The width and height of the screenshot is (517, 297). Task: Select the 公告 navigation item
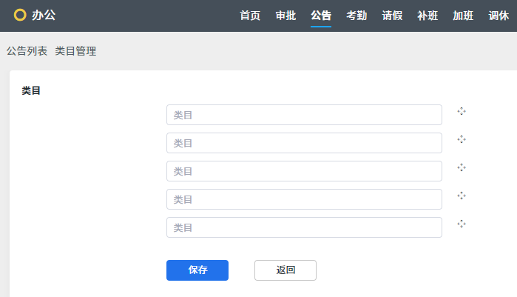[x=321, y=16]
